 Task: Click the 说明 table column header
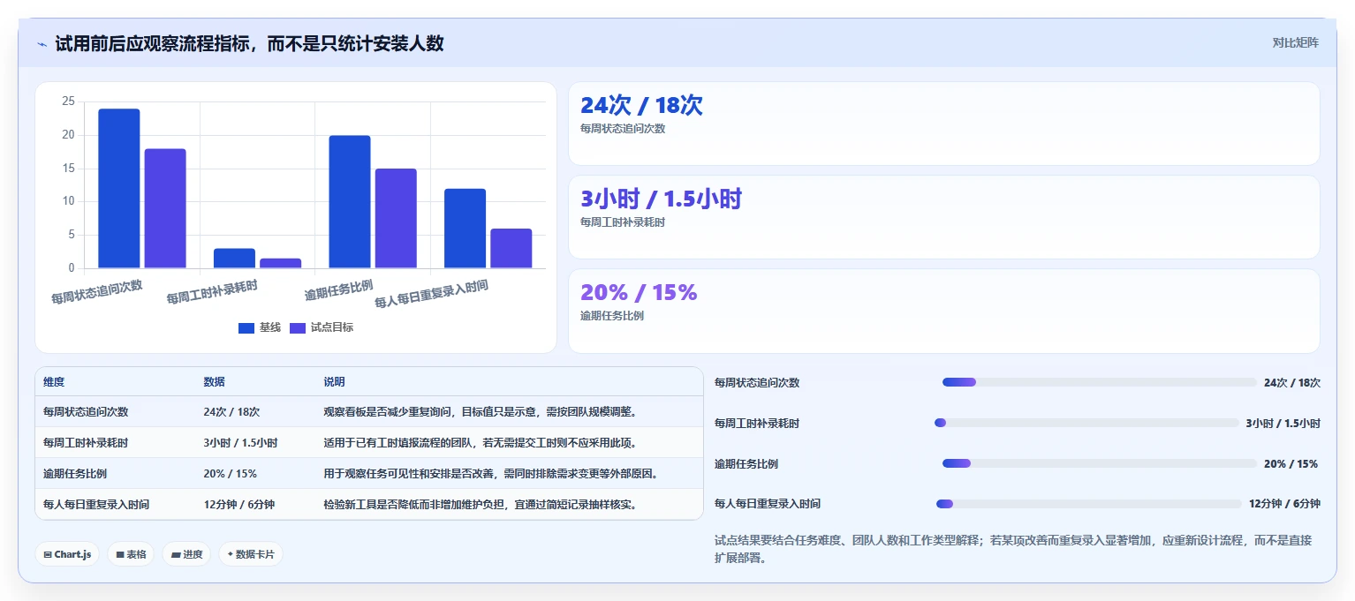tap(334, 382)
